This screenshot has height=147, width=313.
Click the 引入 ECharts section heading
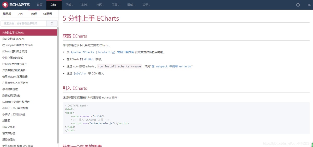click(75, 88)
